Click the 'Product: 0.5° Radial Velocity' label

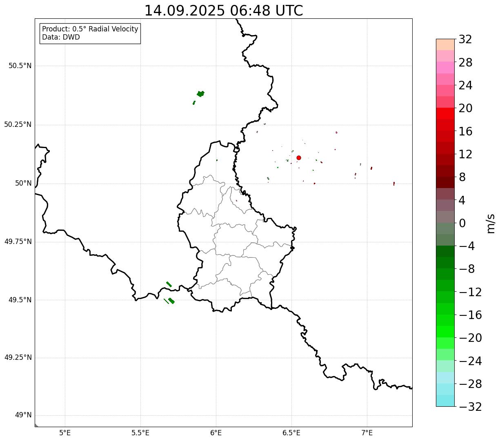click(x=90, y=29)
